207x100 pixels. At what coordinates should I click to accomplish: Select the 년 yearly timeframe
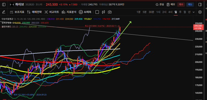189,12
